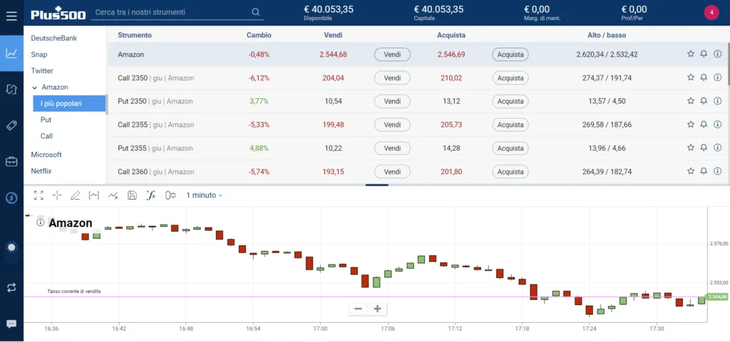
Task: Sort by Strumento column header
Action: coord(135,36)
